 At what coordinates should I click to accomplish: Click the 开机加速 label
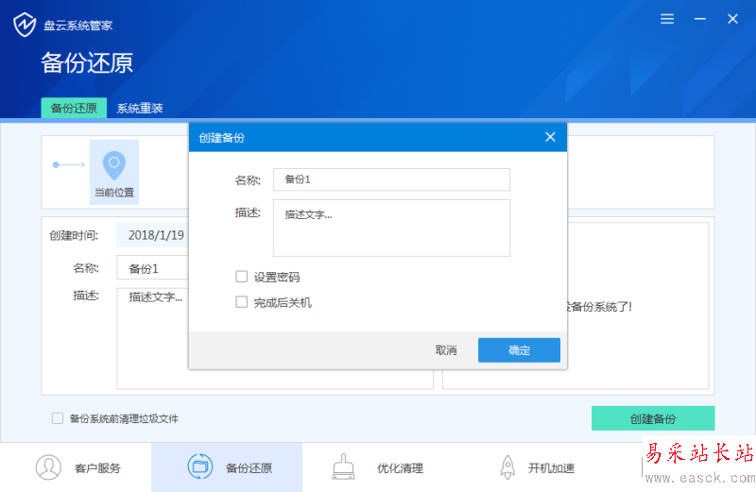coord(551,467)
